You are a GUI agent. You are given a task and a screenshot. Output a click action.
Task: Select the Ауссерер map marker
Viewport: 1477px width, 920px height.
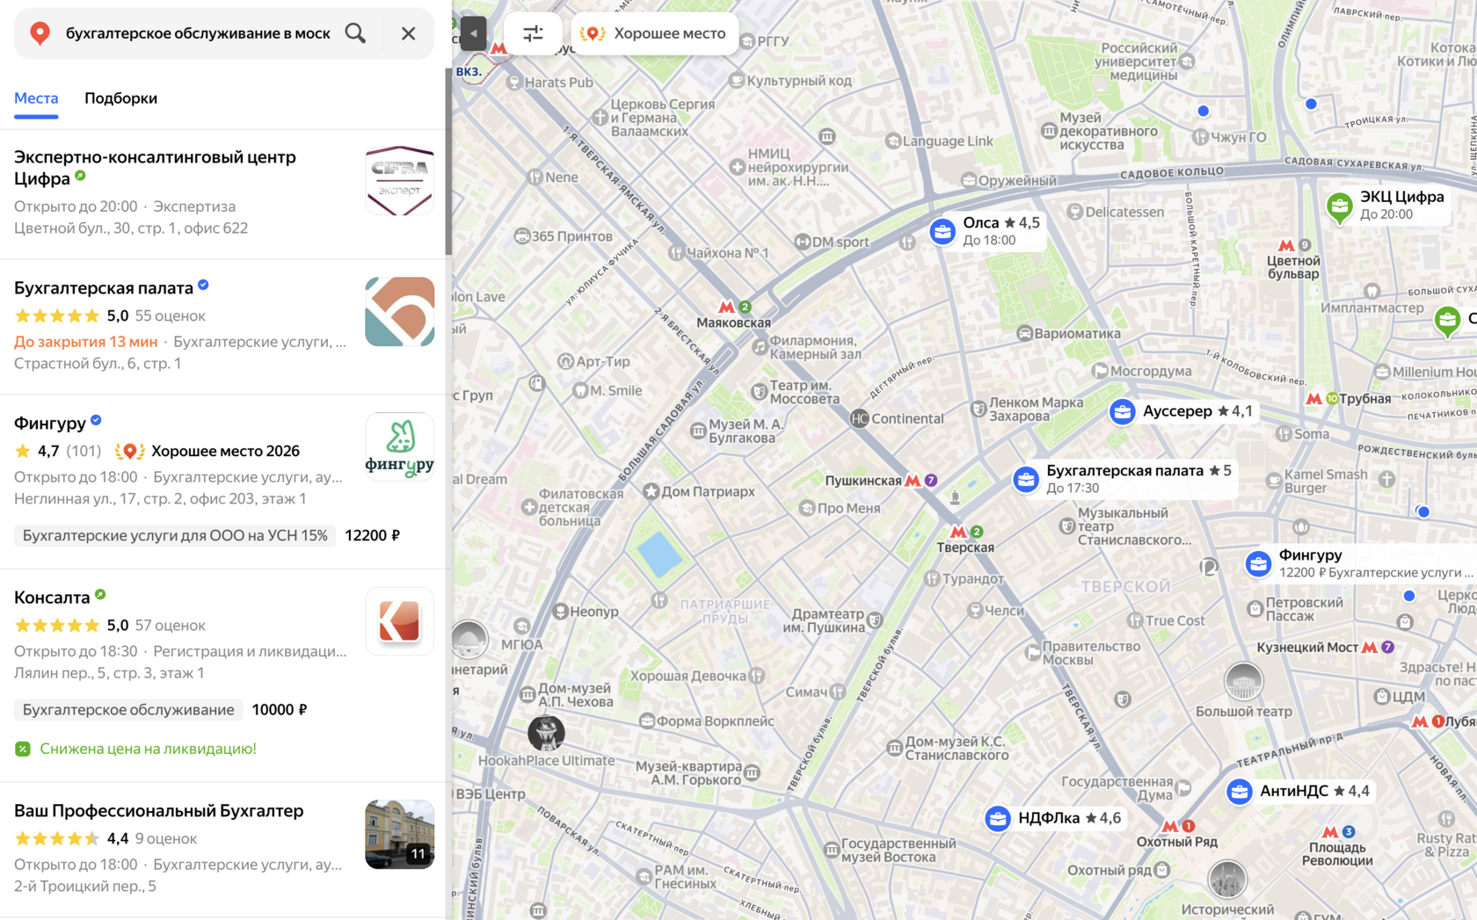click(x=1122, y=411)
